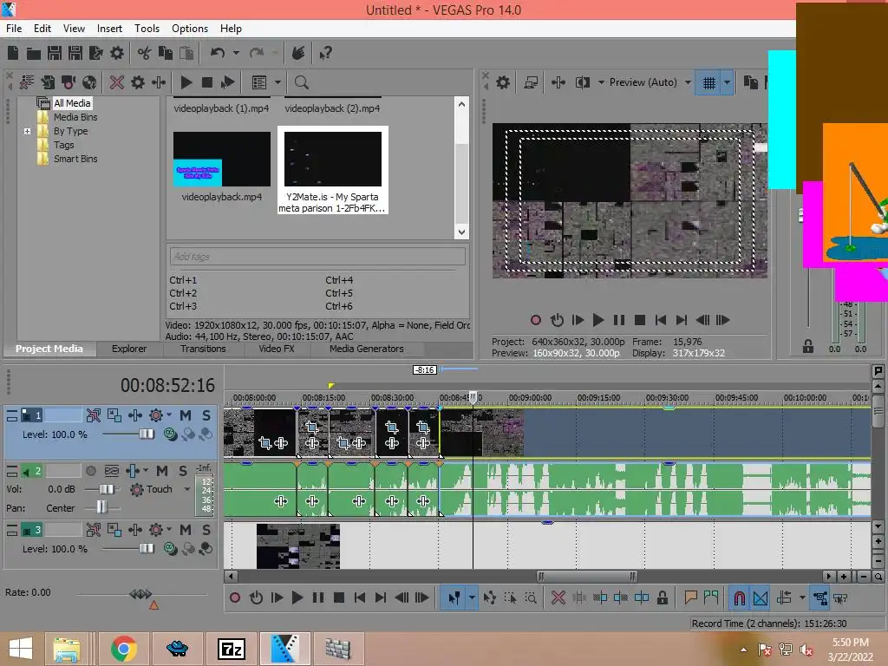Open the Overlays grid dropdown arrow
This screenshot has height=666, width=888.
[x=728, y=82]
